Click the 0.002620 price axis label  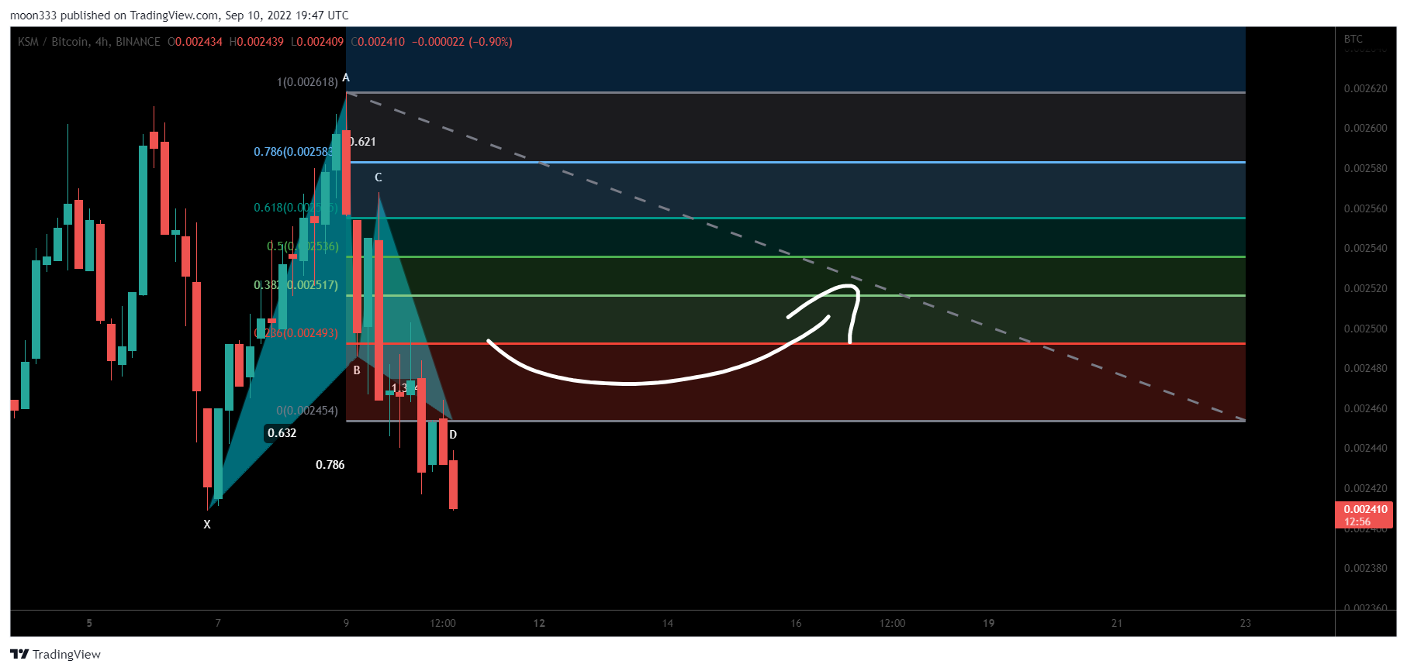[x=1365, y=88]
